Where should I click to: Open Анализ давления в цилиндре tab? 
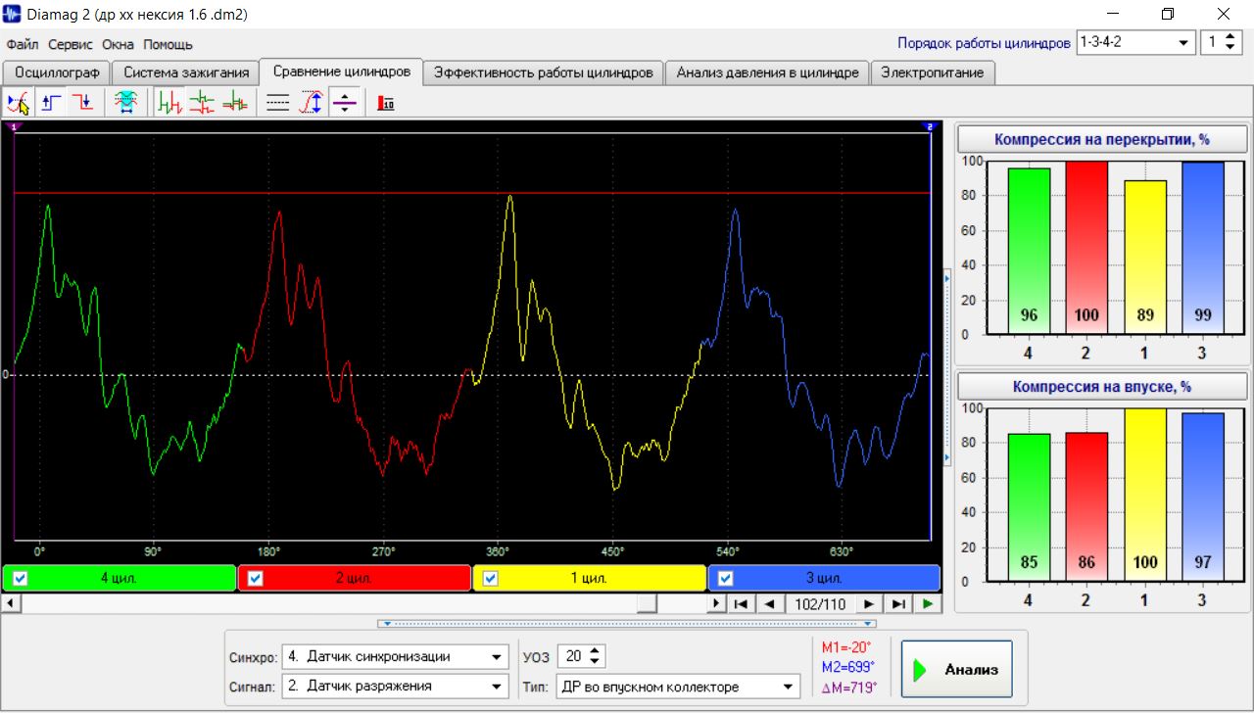point(767,72)
